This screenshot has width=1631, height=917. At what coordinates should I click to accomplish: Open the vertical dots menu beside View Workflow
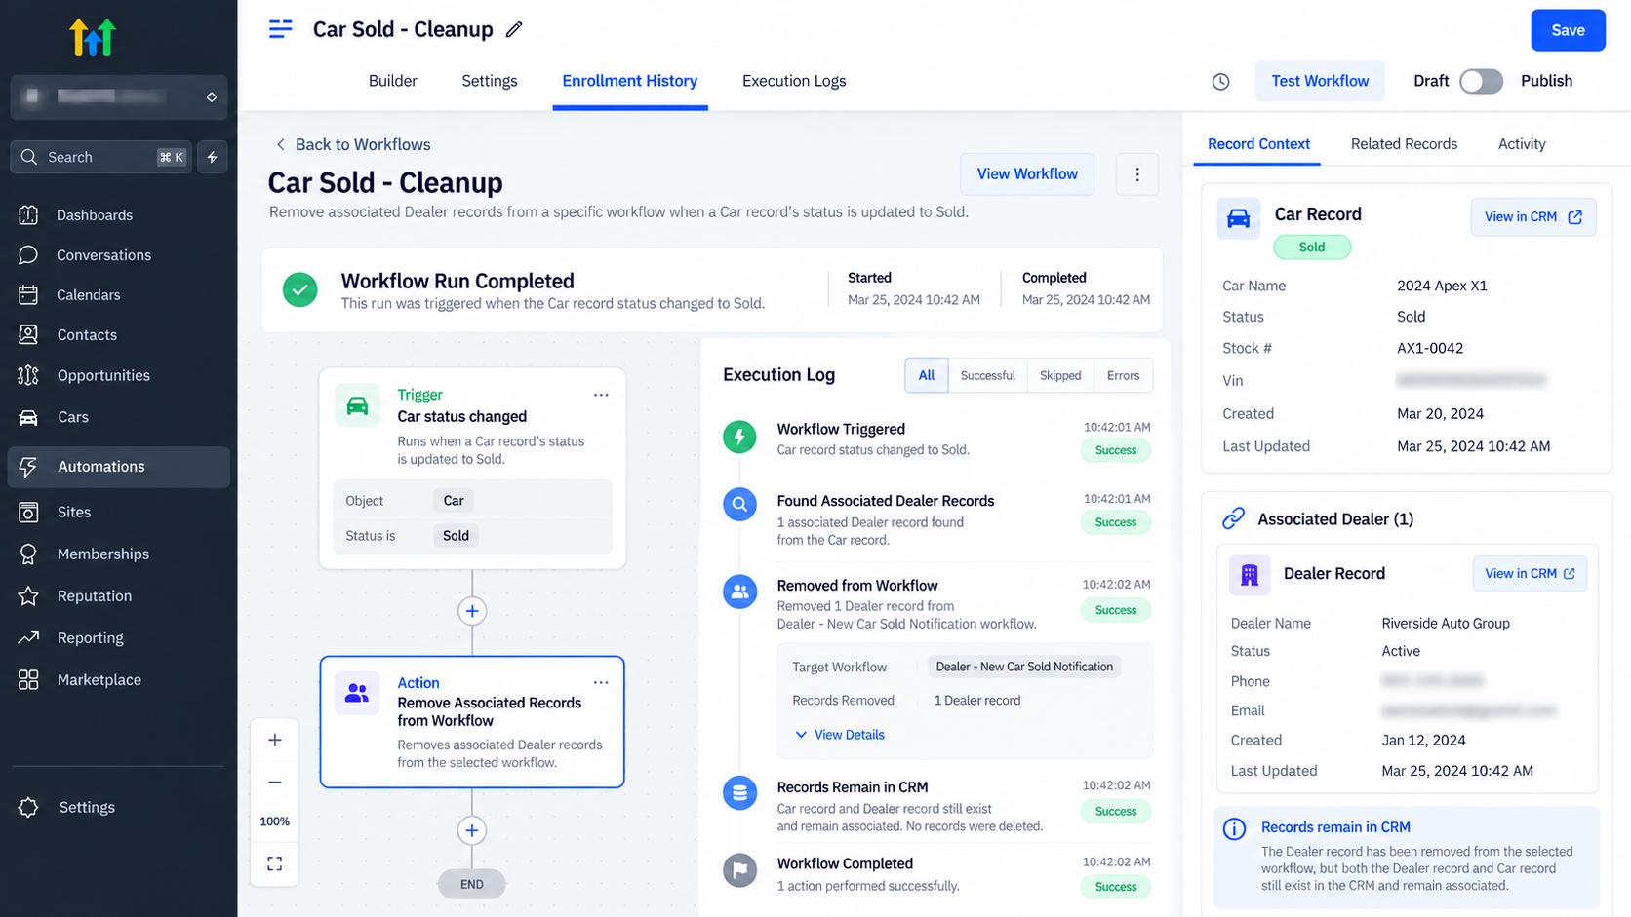[x=1136, y=174]
